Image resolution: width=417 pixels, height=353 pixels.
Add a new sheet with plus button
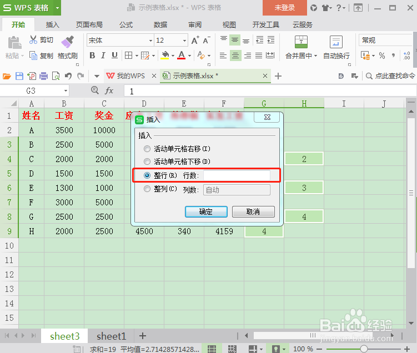click(x=143, y=336)
